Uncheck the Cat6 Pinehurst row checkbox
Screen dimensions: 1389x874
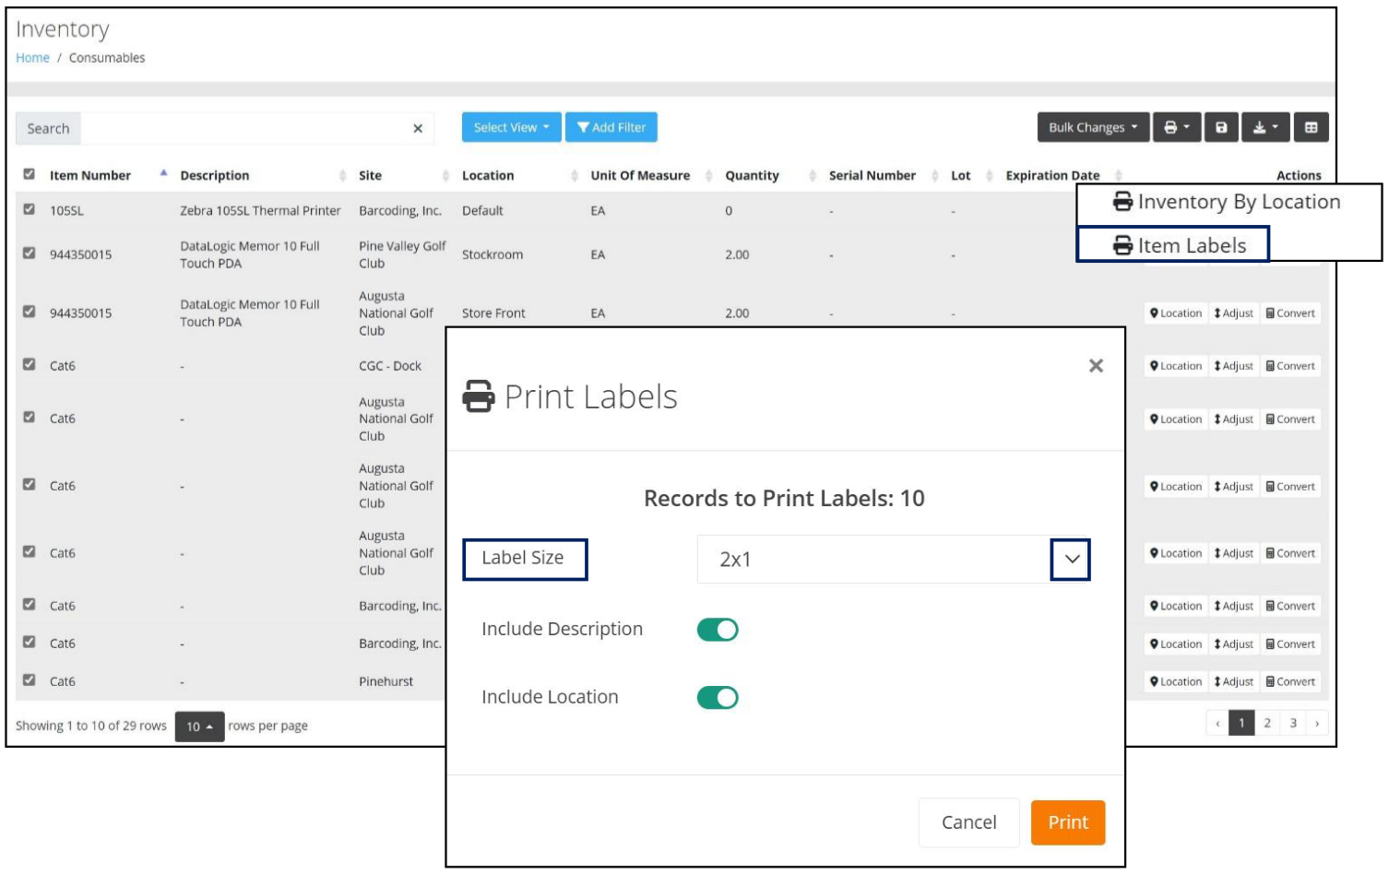[30, 679]
